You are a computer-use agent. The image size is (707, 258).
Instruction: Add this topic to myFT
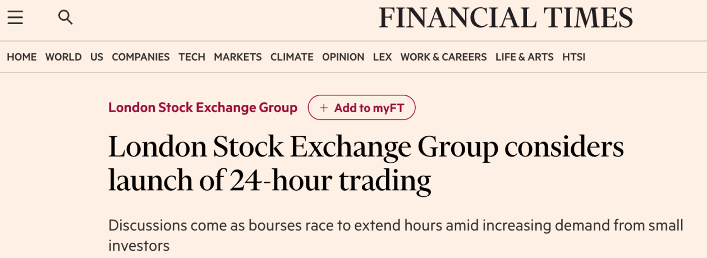pos(361,108)
